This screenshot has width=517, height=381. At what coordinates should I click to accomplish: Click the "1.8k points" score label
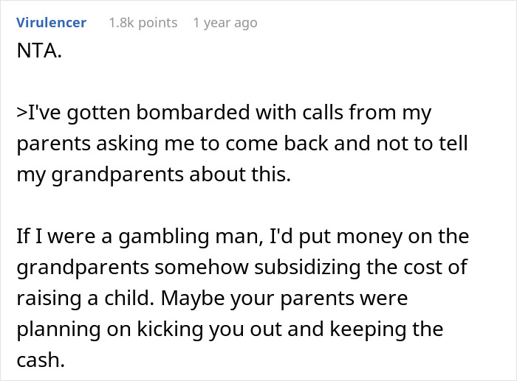[143, 23]
